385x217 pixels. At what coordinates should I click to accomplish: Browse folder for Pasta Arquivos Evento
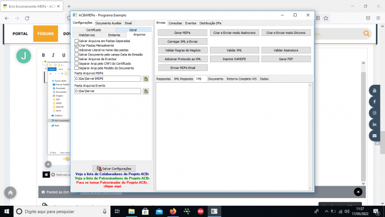click(146, 92)
